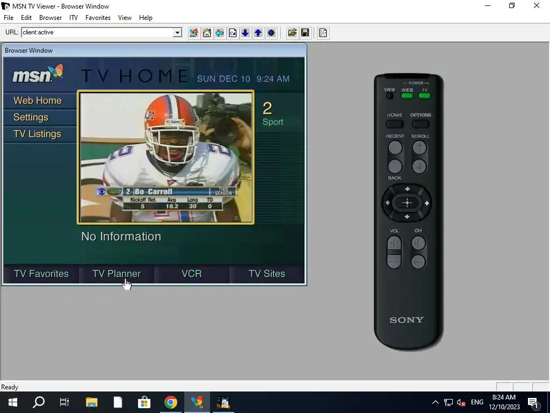Viewport: 550px width, 413px height.
Task: Toggle the green WEB power button on remote
Action: (x=407, y=95)
